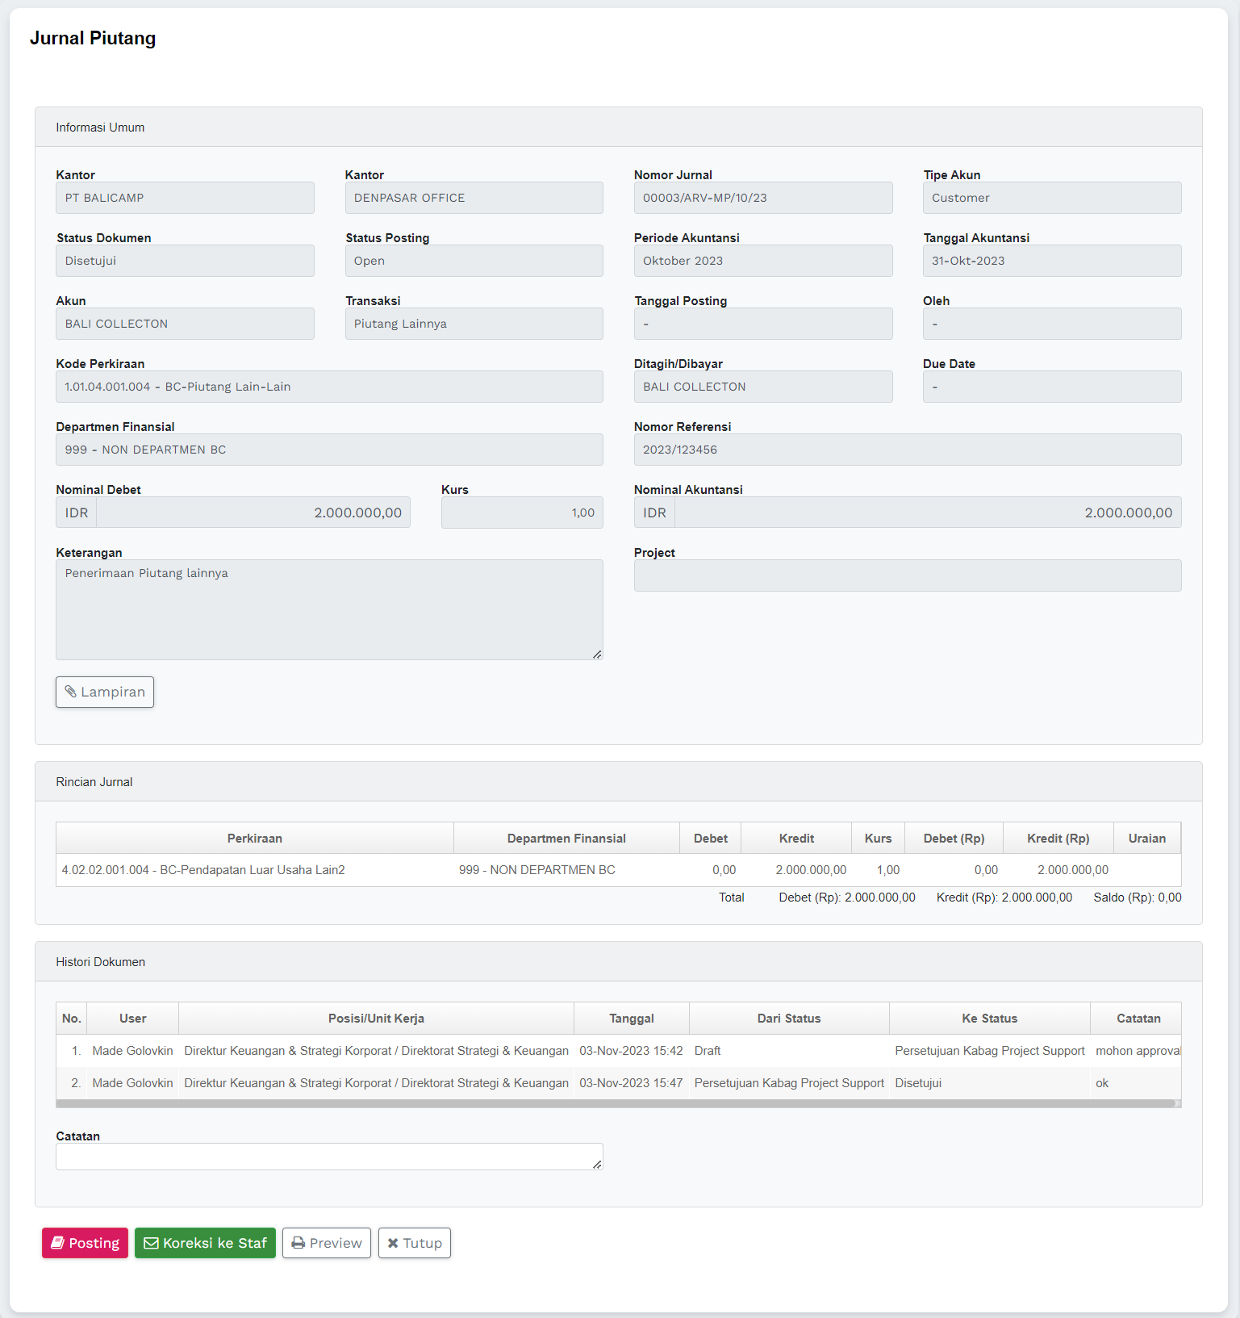This screenshot has width=1240, height=1318.
Task: Click the X icon on Tutup
Action: coord(393,1243)
